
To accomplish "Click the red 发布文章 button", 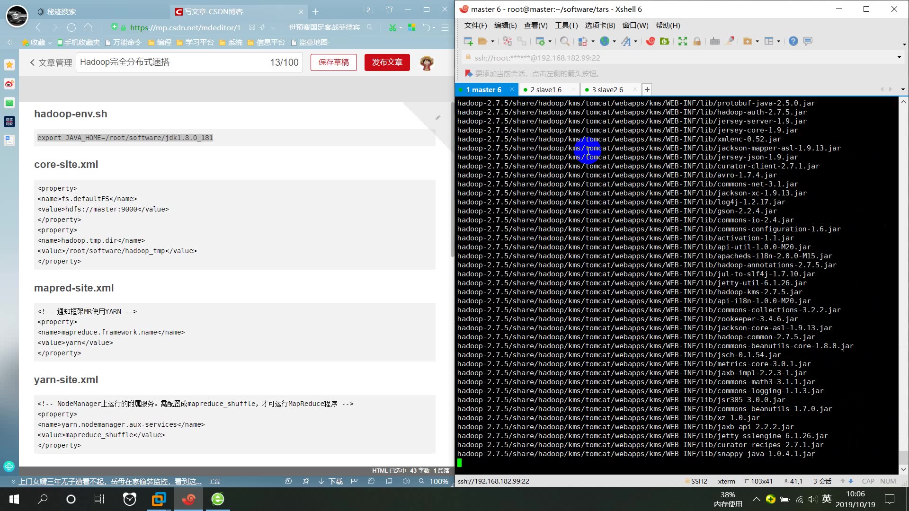I will click(x=386, y=62).
